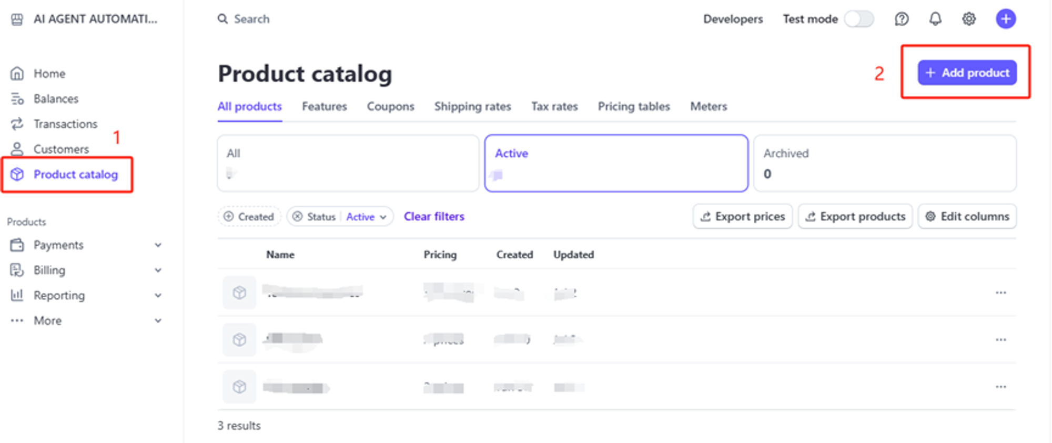The image size is (1052, 443).
Task: Open the first product row's more options
Action: click(x=1000, y=293)
